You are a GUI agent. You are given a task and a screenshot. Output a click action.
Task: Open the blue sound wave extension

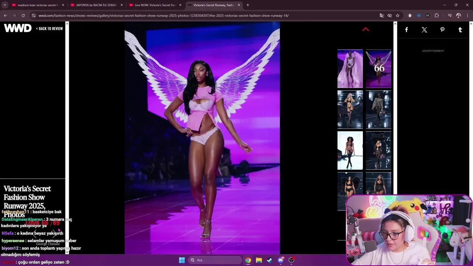coord(419,16)
